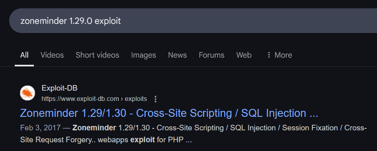Click the Exploit-DB site name
This screenshot has height=151, width=377.
pos(59,88)
